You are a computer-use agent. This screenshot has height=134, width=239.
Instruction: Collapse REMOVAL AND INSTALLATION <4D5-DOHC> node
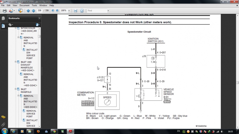point(18,96)
